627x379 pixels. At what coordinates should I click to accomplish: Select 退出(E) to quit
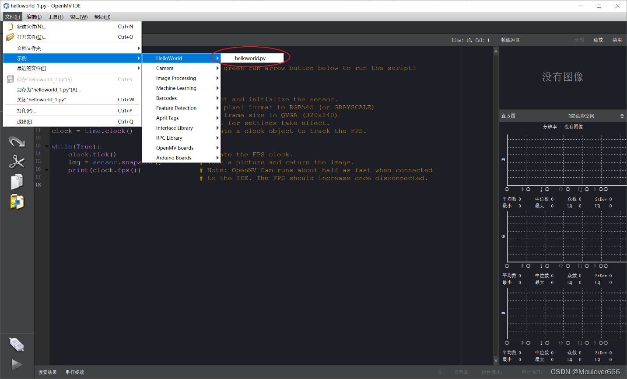click(72, 122)
